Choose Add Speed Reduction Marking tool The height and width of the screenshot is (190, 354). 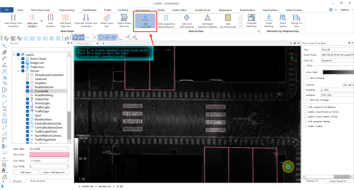click(207, 21)
